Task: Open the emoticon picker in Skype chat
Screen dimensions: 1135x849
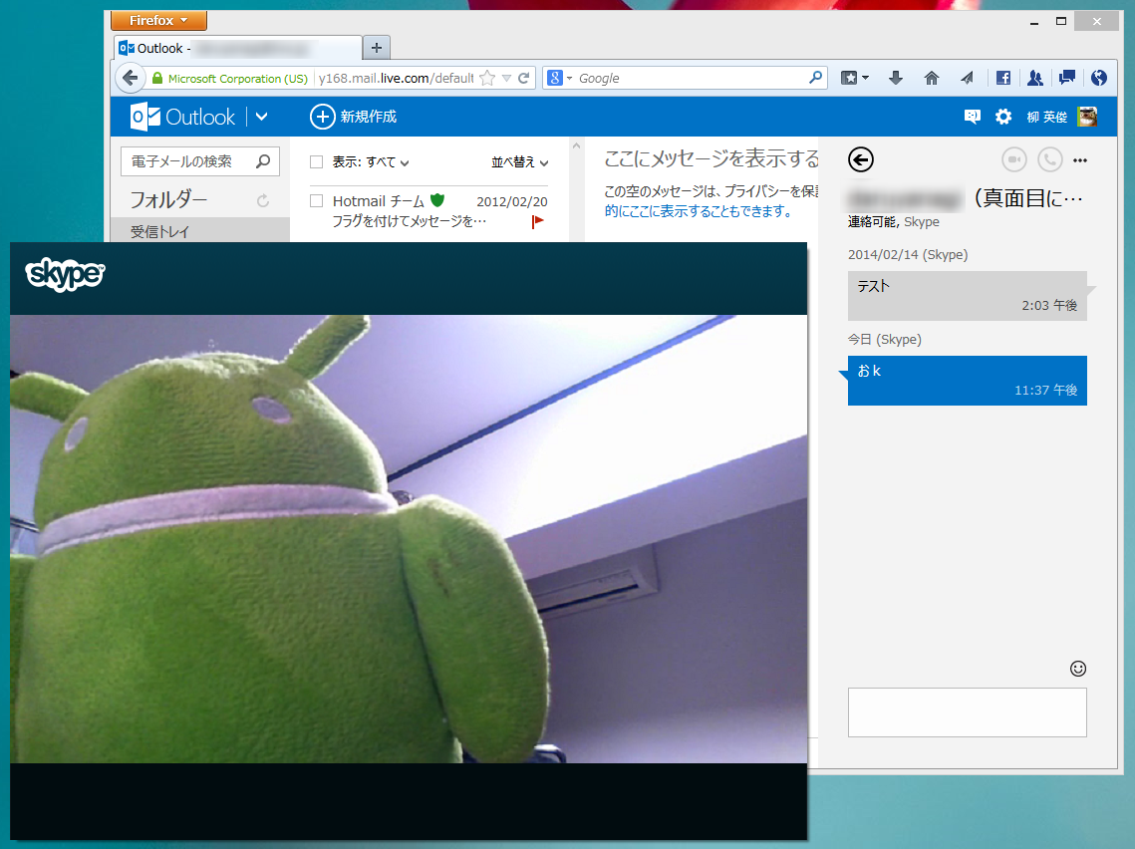Action: point(1077,668)
